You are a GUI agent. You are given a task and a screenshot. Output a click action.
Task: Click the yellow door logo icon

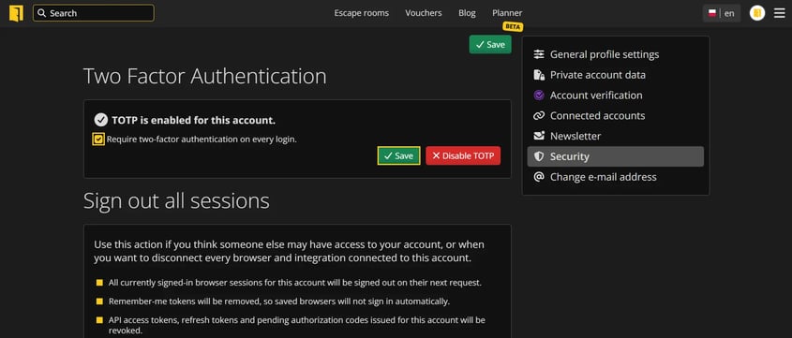16,13
